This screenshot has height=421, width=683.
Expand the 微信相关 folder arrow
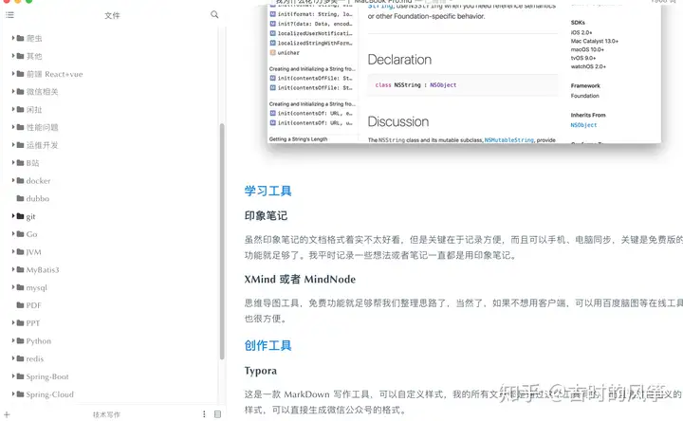(x=13, y=91)
